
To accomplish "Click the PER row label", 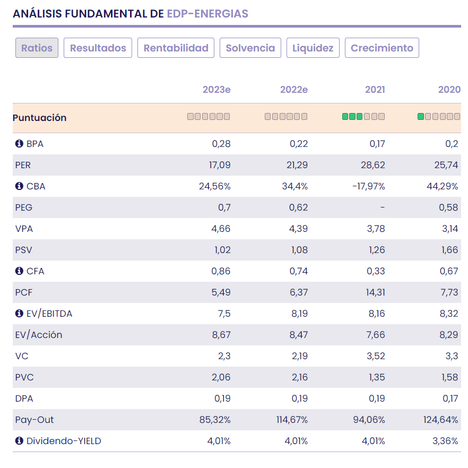I will 23,165.
